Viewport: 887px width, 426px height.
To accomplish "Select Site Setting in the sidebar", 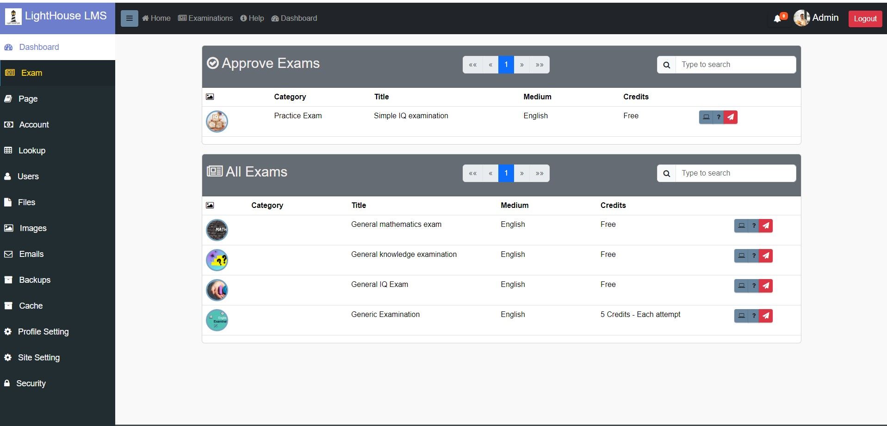I will (x=38, y=358).
